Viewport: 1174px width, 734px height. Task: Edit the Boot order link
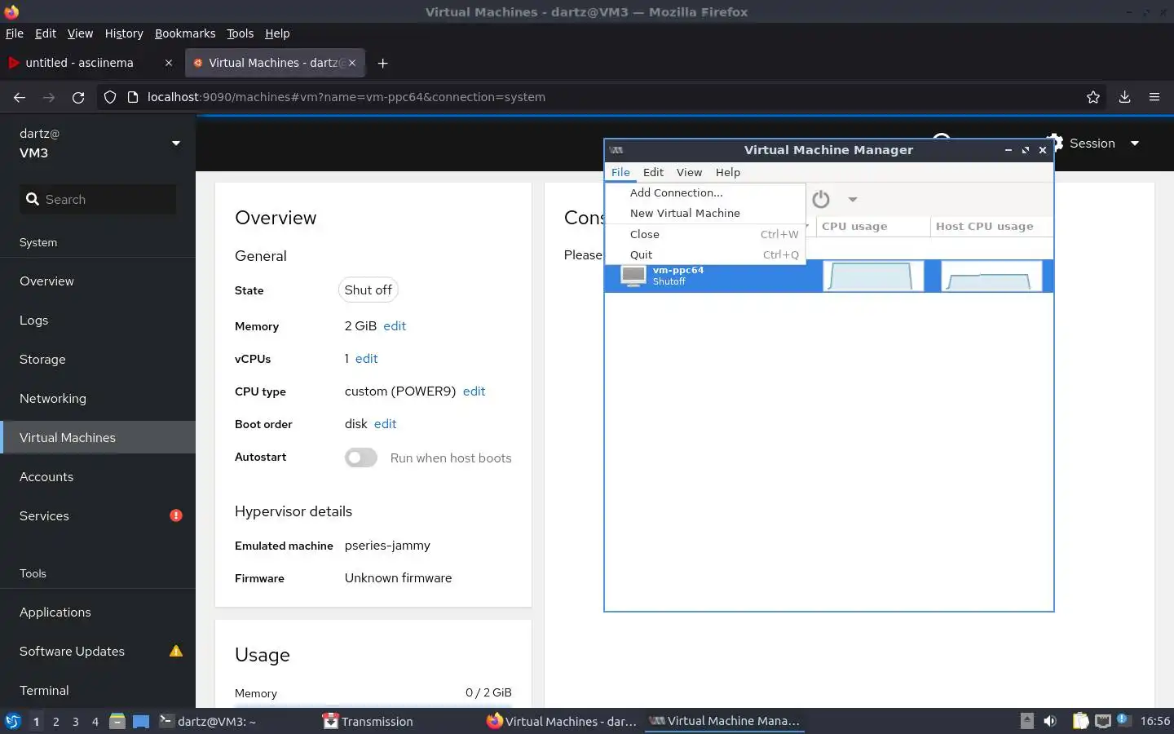(385, 423)
